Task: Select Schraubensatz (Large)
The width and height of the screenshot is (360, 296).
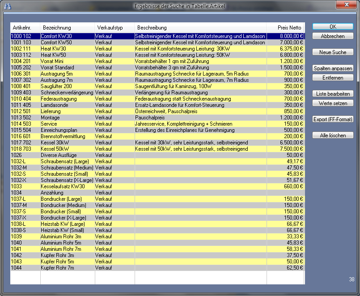Action: pos(157,161)
